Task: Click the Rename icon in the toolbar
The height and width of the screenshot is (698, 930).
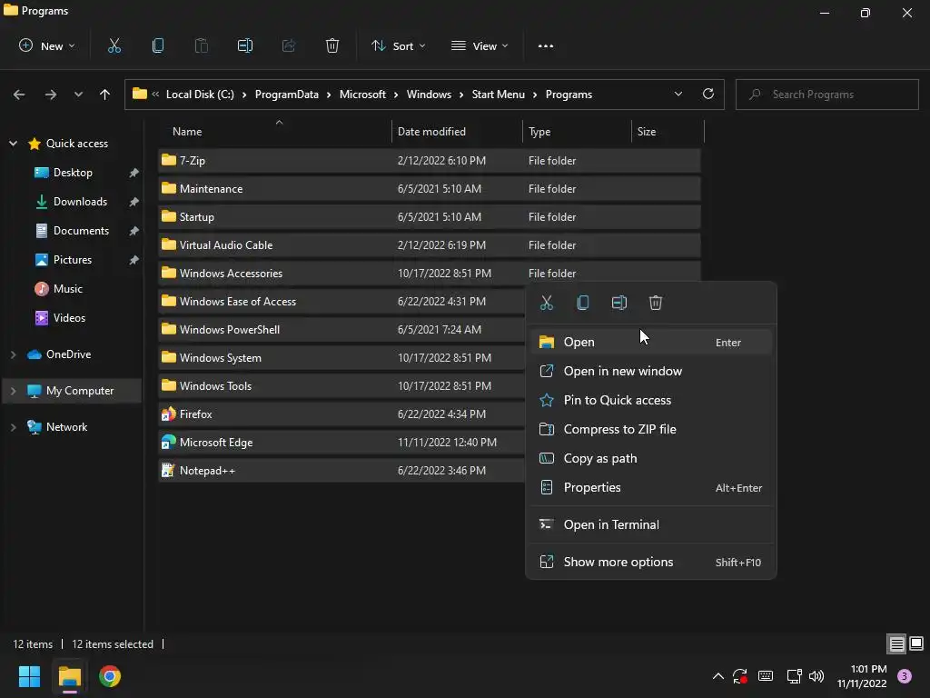Action: point(245,45)
